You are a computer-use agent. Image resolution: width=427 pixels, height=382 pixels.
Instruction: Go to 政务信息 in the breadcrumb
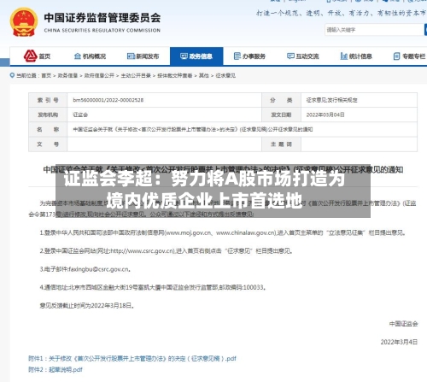(67, 75)
